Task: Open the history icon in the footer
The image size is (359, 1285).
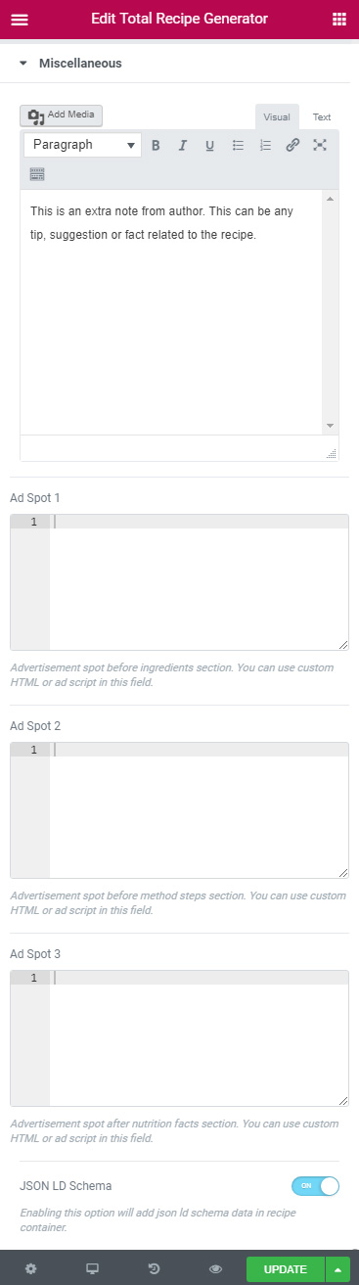Action: pyautogui.click(x=154, y=1269)
